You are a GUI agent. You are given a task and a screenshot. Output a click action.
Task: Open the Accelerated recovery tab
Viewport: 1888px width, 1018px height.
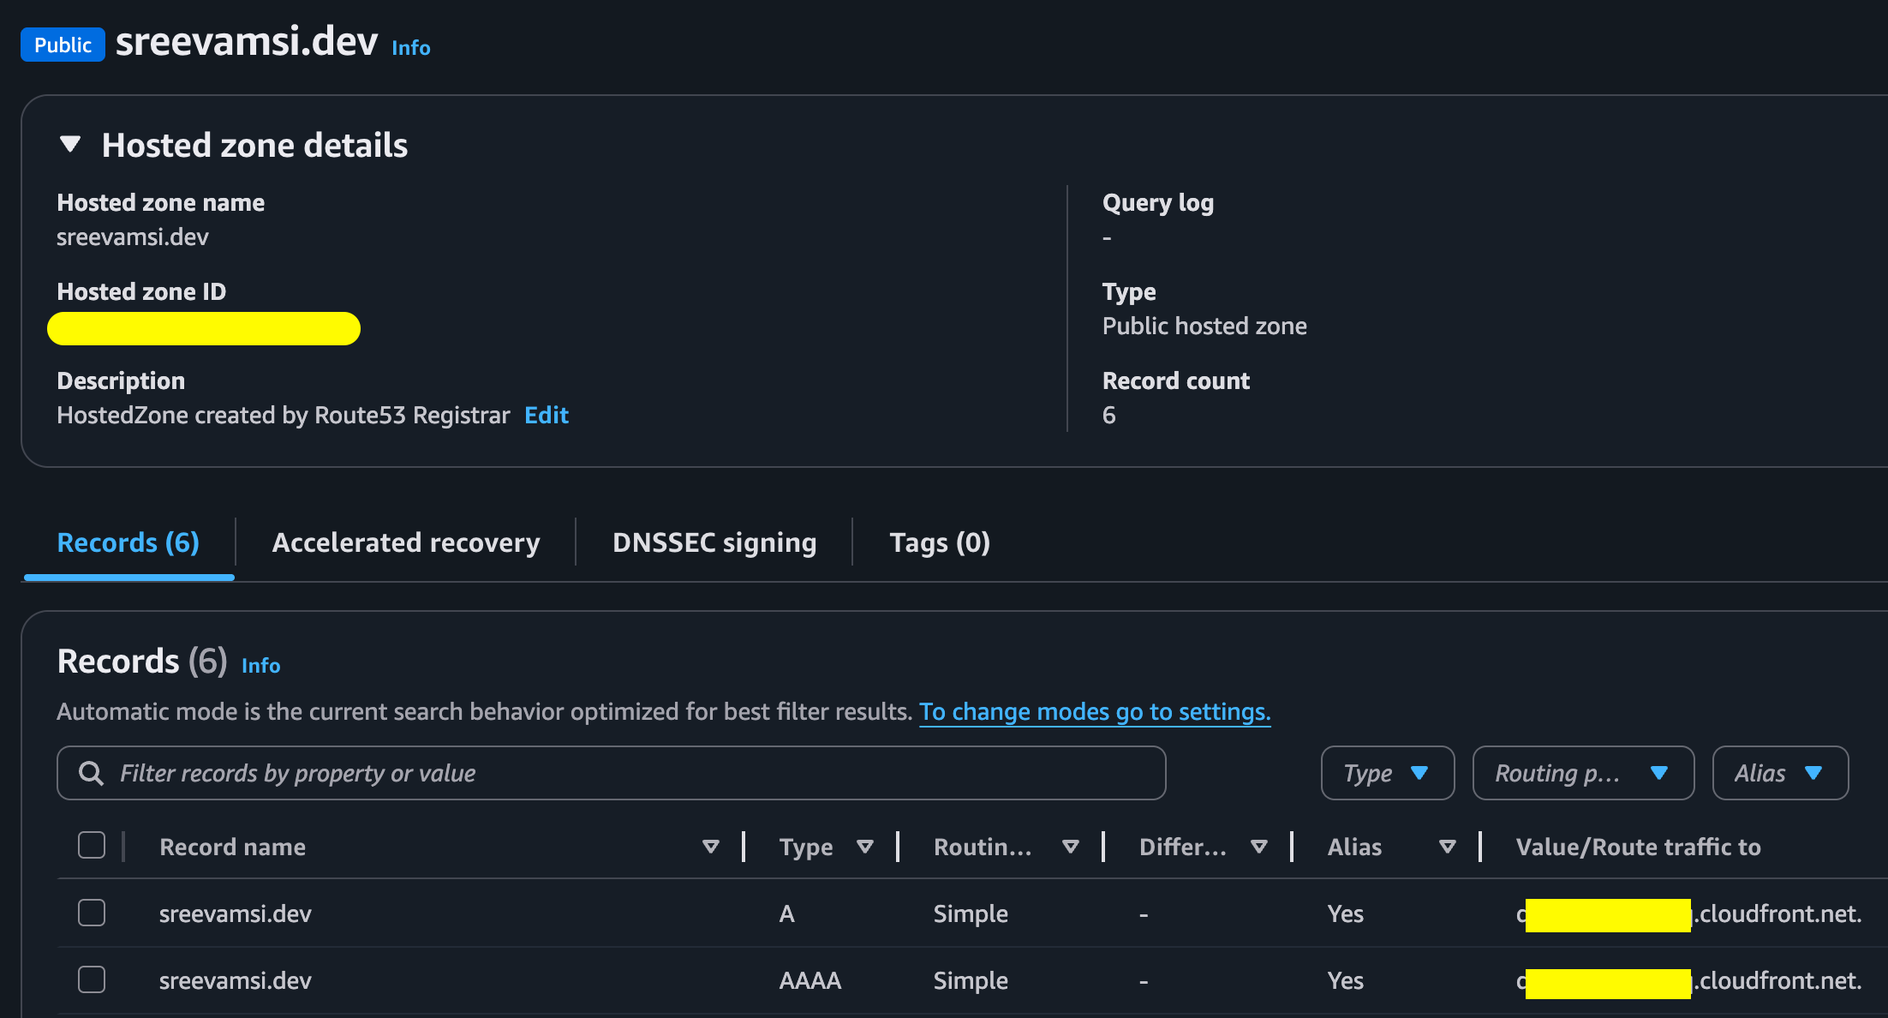(x=406, y=542)
